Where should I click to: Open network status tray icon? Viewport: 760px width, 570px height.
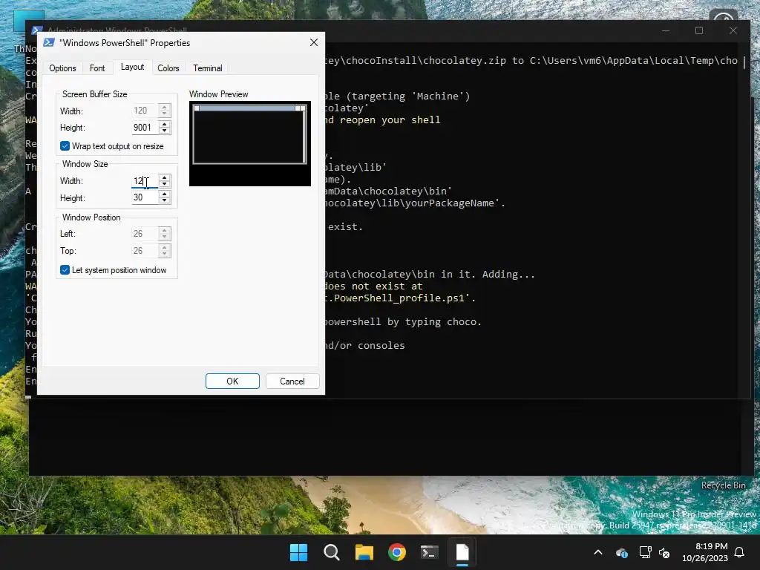[645, 552]
